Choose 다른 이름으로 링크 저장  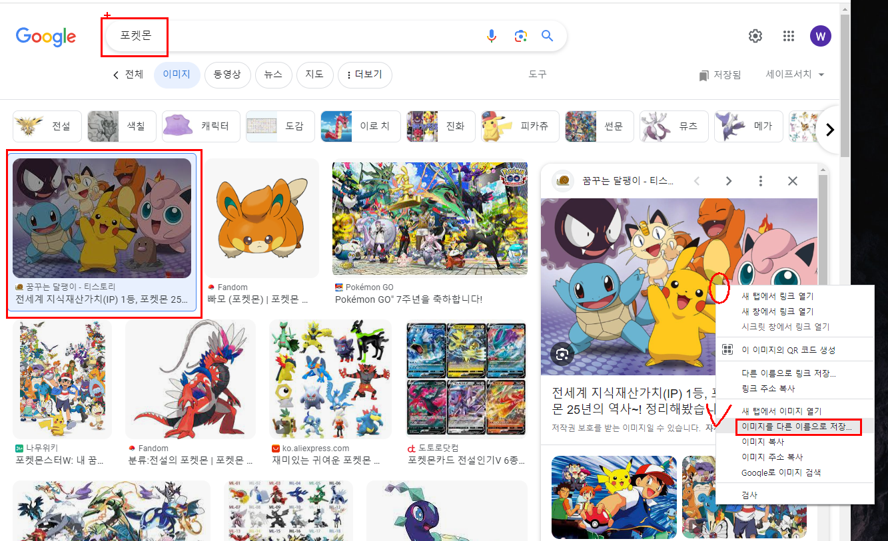[x=795, y=373]
